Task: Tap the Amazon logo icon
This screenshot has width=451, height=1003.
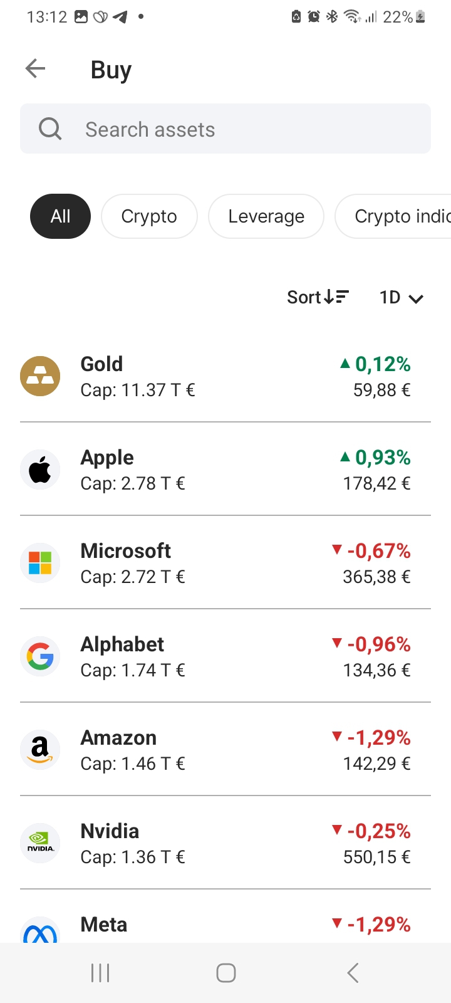Action: pos(40,750)
